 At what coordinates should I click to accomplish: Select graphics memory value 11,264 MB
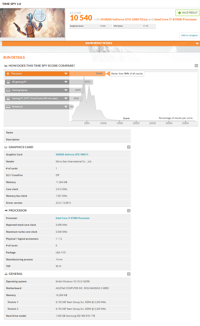click(61, 182)
